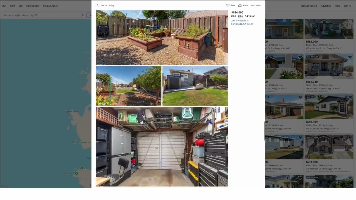Click the $685,000 price
Viewport: 356px width, 200px height.
point(311,42)
